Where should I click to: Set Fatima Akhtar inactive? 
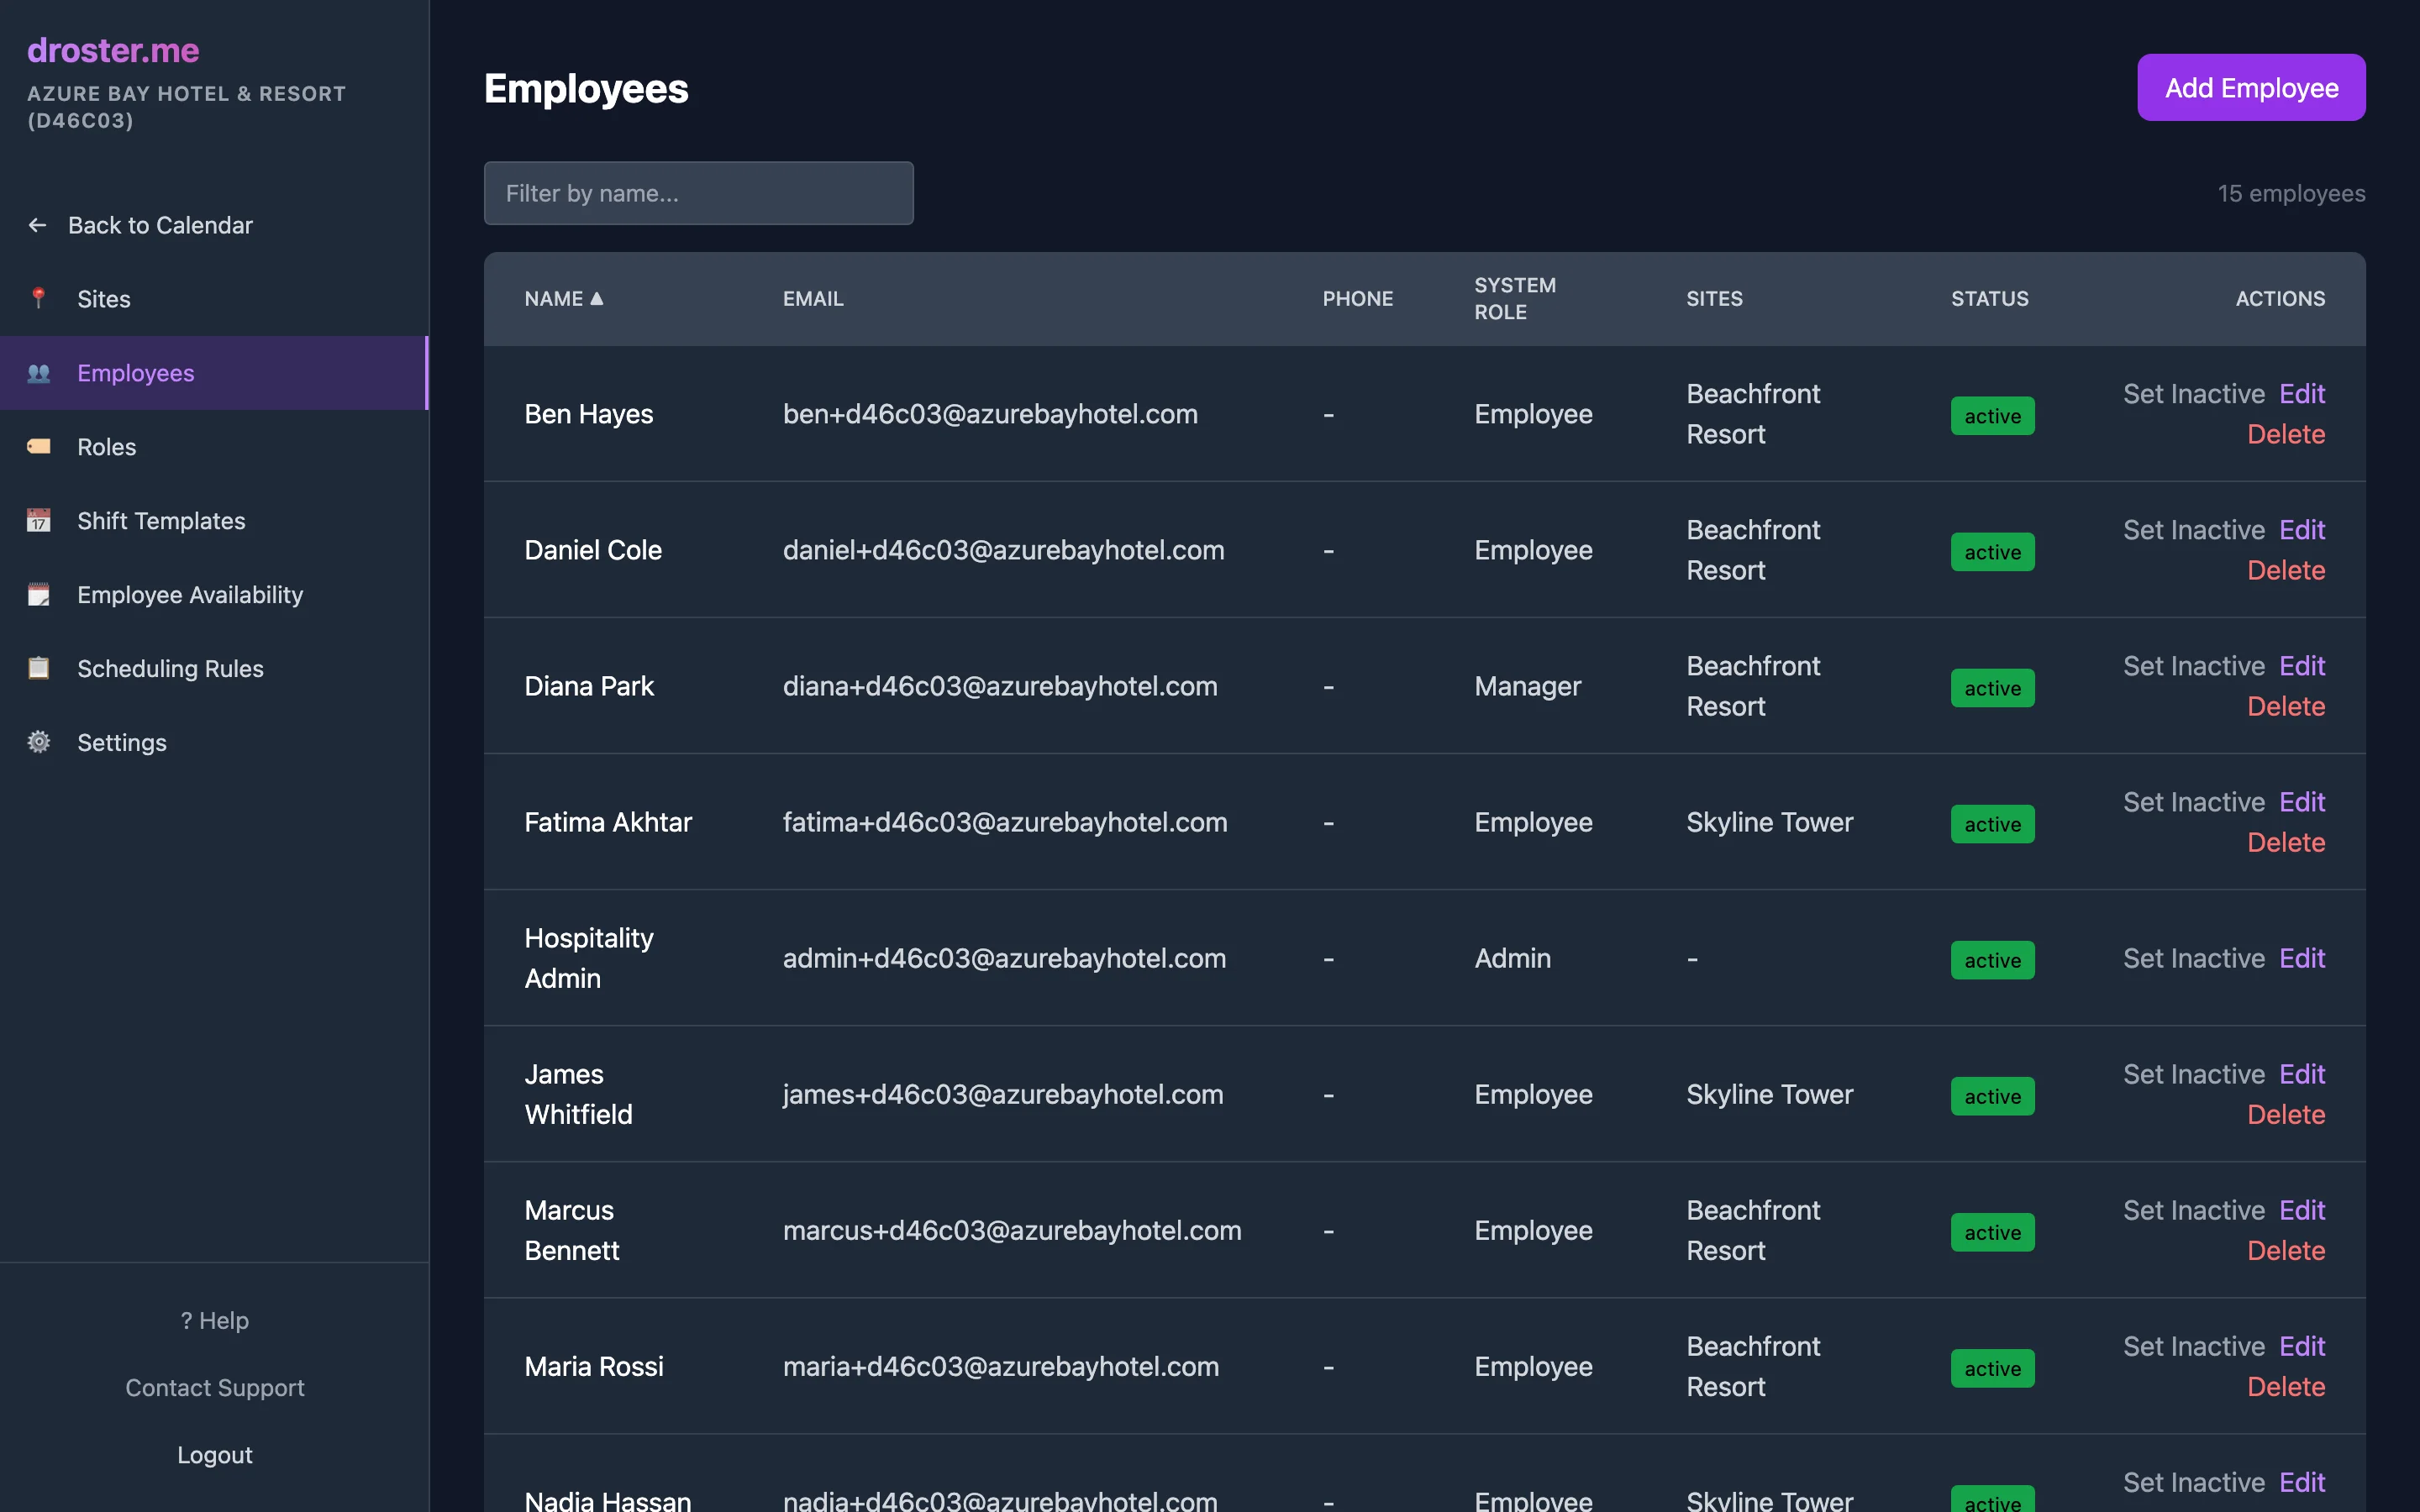pos(2193,802)
